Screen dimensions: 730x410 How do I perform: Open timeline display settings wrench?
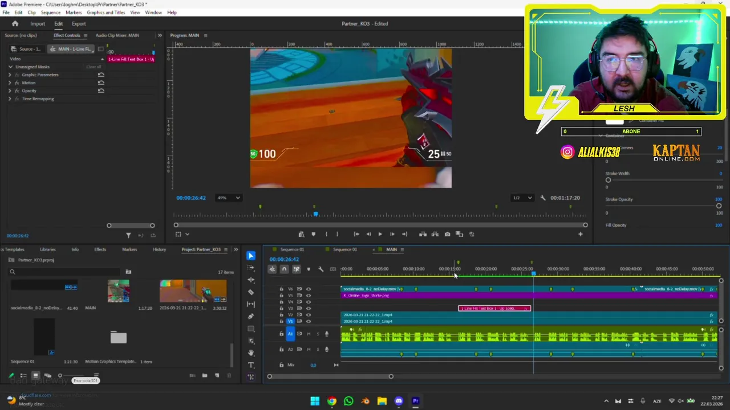click(x=321, y=269)
